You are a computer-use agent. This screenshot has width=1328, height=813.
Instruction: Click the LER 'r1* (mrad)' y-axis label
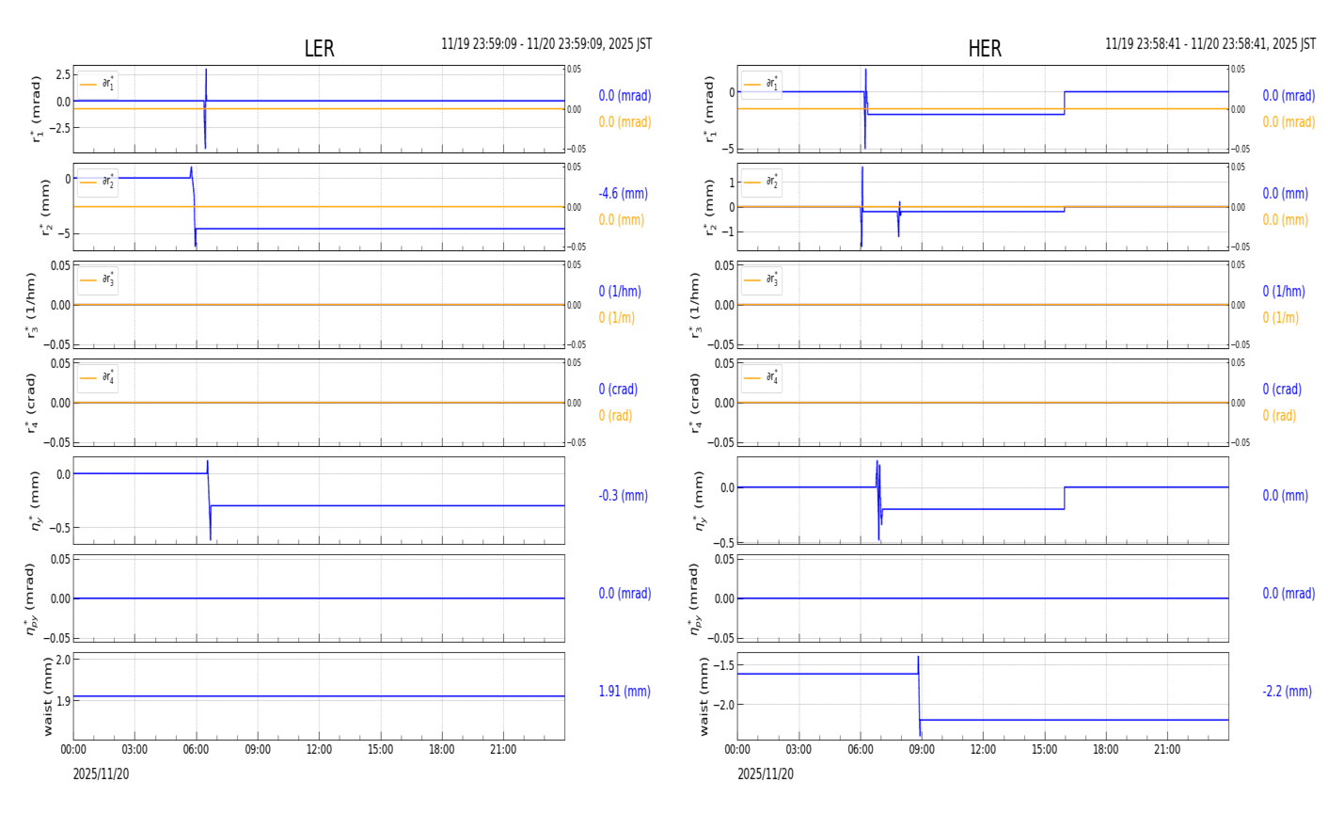(x=36, y=109)
